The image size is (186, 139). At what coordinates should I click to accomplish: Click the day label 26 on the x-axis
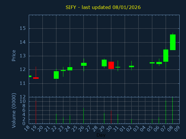[x=81, y=128]
